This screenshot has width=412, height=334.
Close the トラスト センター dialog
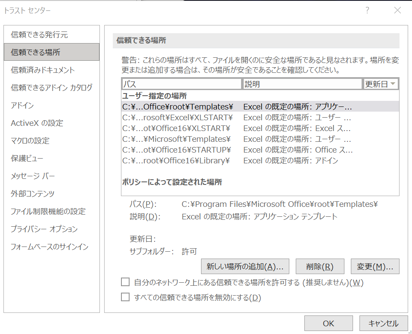[x=397, y=10]
